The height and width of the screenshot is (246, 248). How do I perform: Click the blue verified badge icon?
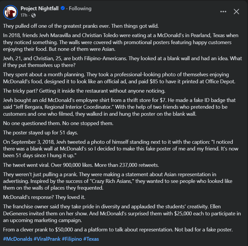pos(63,8)
